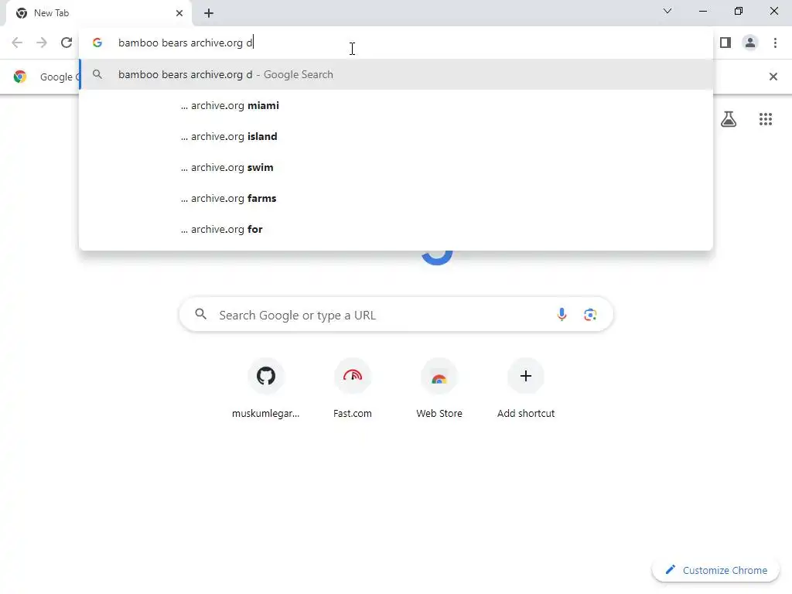This screenshot has width=792, height=594.
Task: Open the profile avatar menu
Action: [x=750, y=43]
